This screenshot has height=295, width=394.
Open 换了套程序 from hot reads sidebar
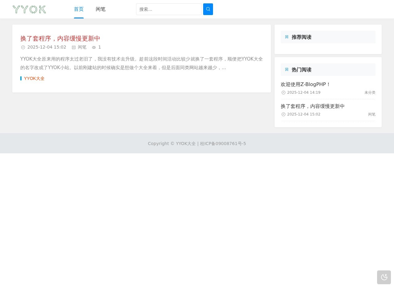tap(312, 106)
